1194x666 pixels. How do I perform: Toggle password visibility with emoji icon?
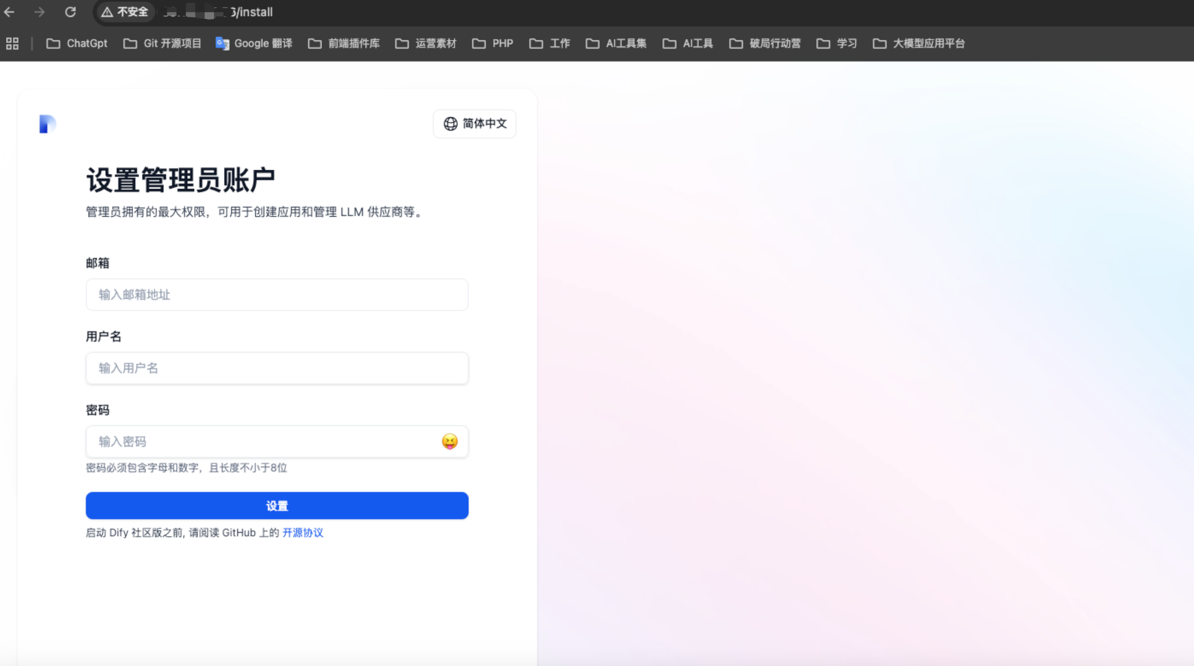450,441
